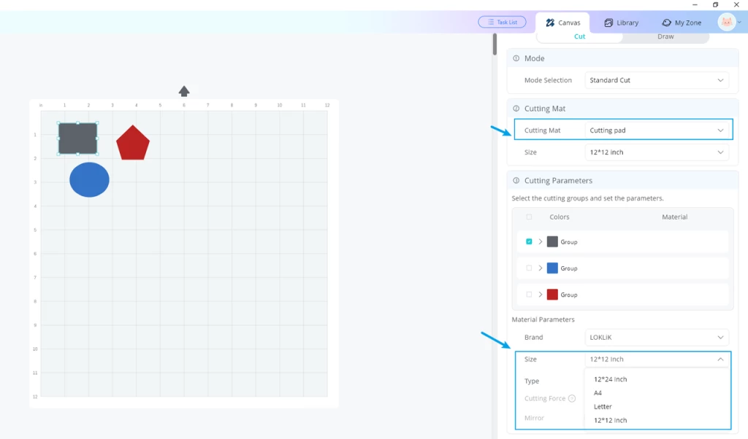
Task: Click the Cutting Mat section info icon
Action: point(516,109)
